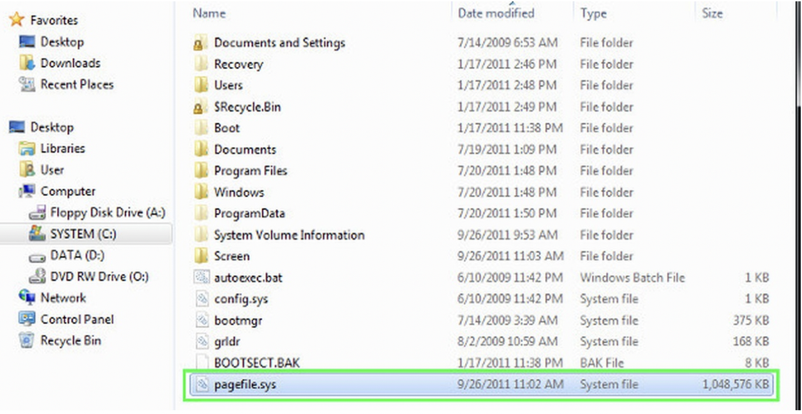
Task: Select SYSTEM (C:) in the navigation tree
Action: 83,234
